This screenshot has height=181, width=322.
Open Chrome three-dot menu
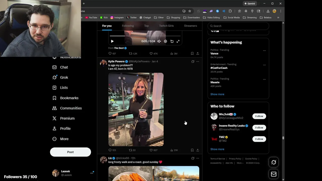pos(280,11)
